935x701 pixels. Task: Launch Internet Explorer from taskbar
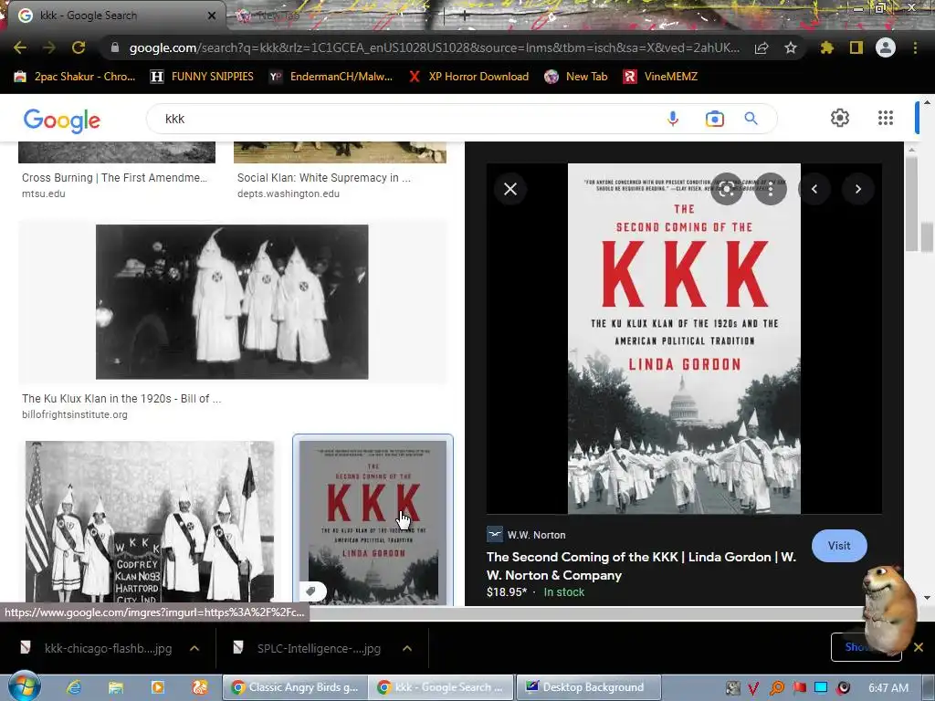[74, 687]
